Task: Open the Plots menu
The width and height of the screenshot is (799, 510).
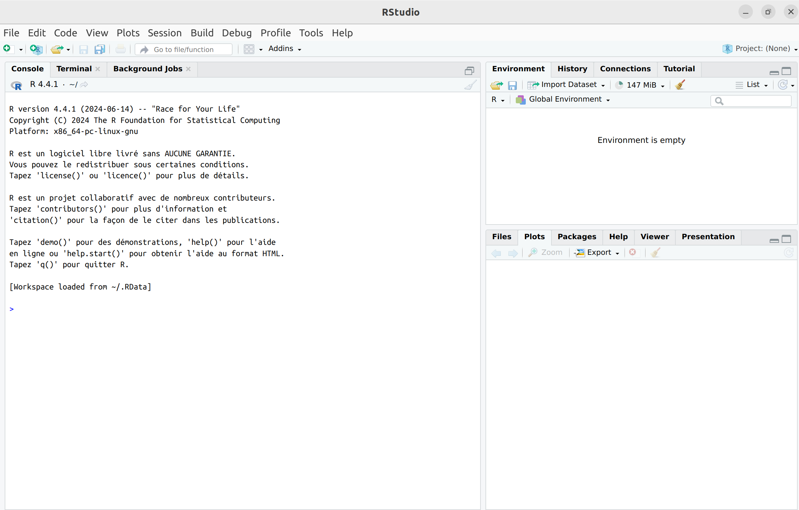Action: (x=128, y=33)
